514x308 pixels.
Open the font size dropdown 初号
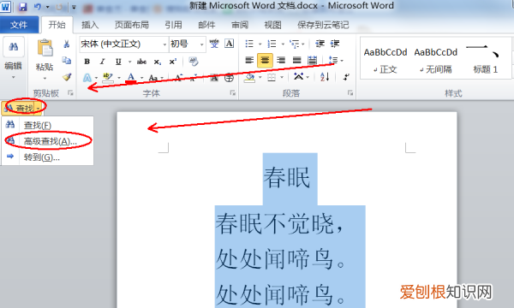point(201,44)
